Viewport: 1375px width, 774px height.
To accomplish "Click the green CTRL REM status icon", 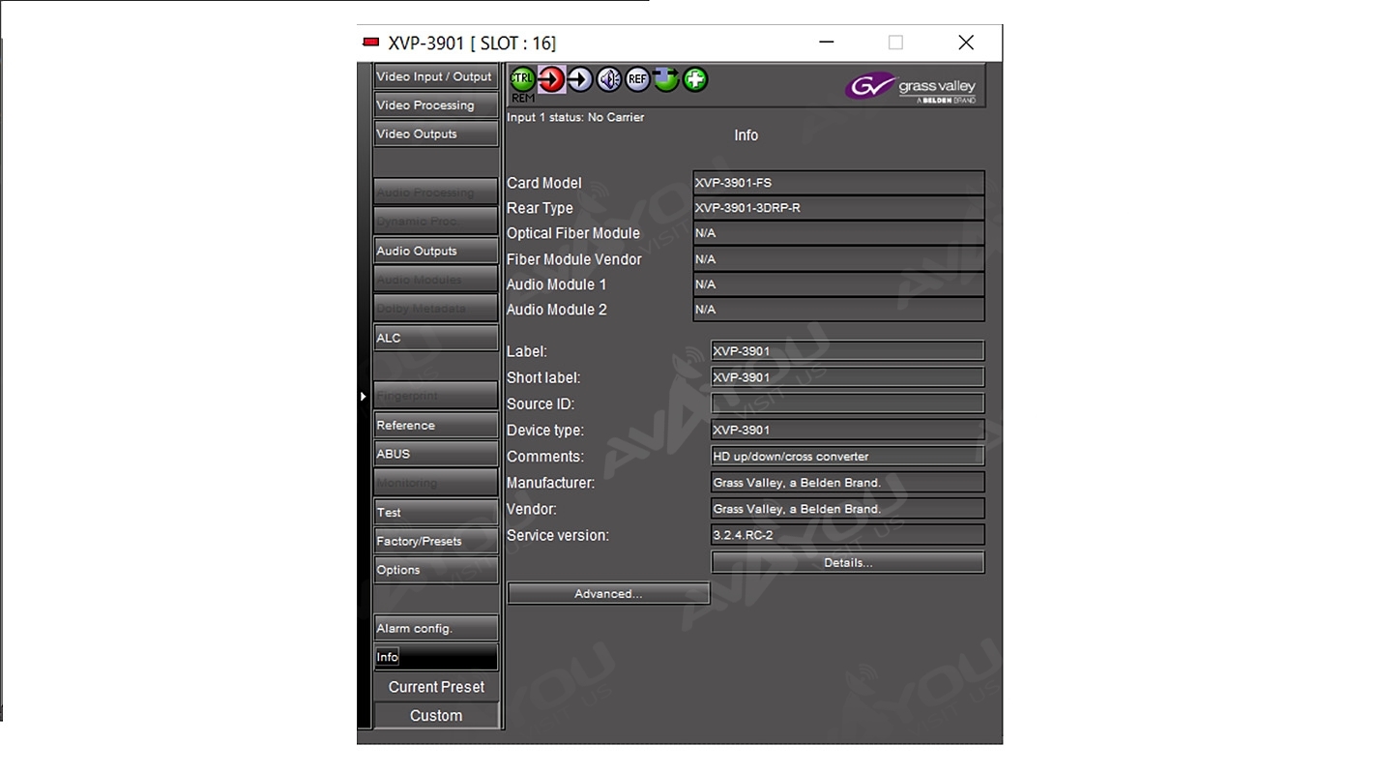I will (522, 79).
